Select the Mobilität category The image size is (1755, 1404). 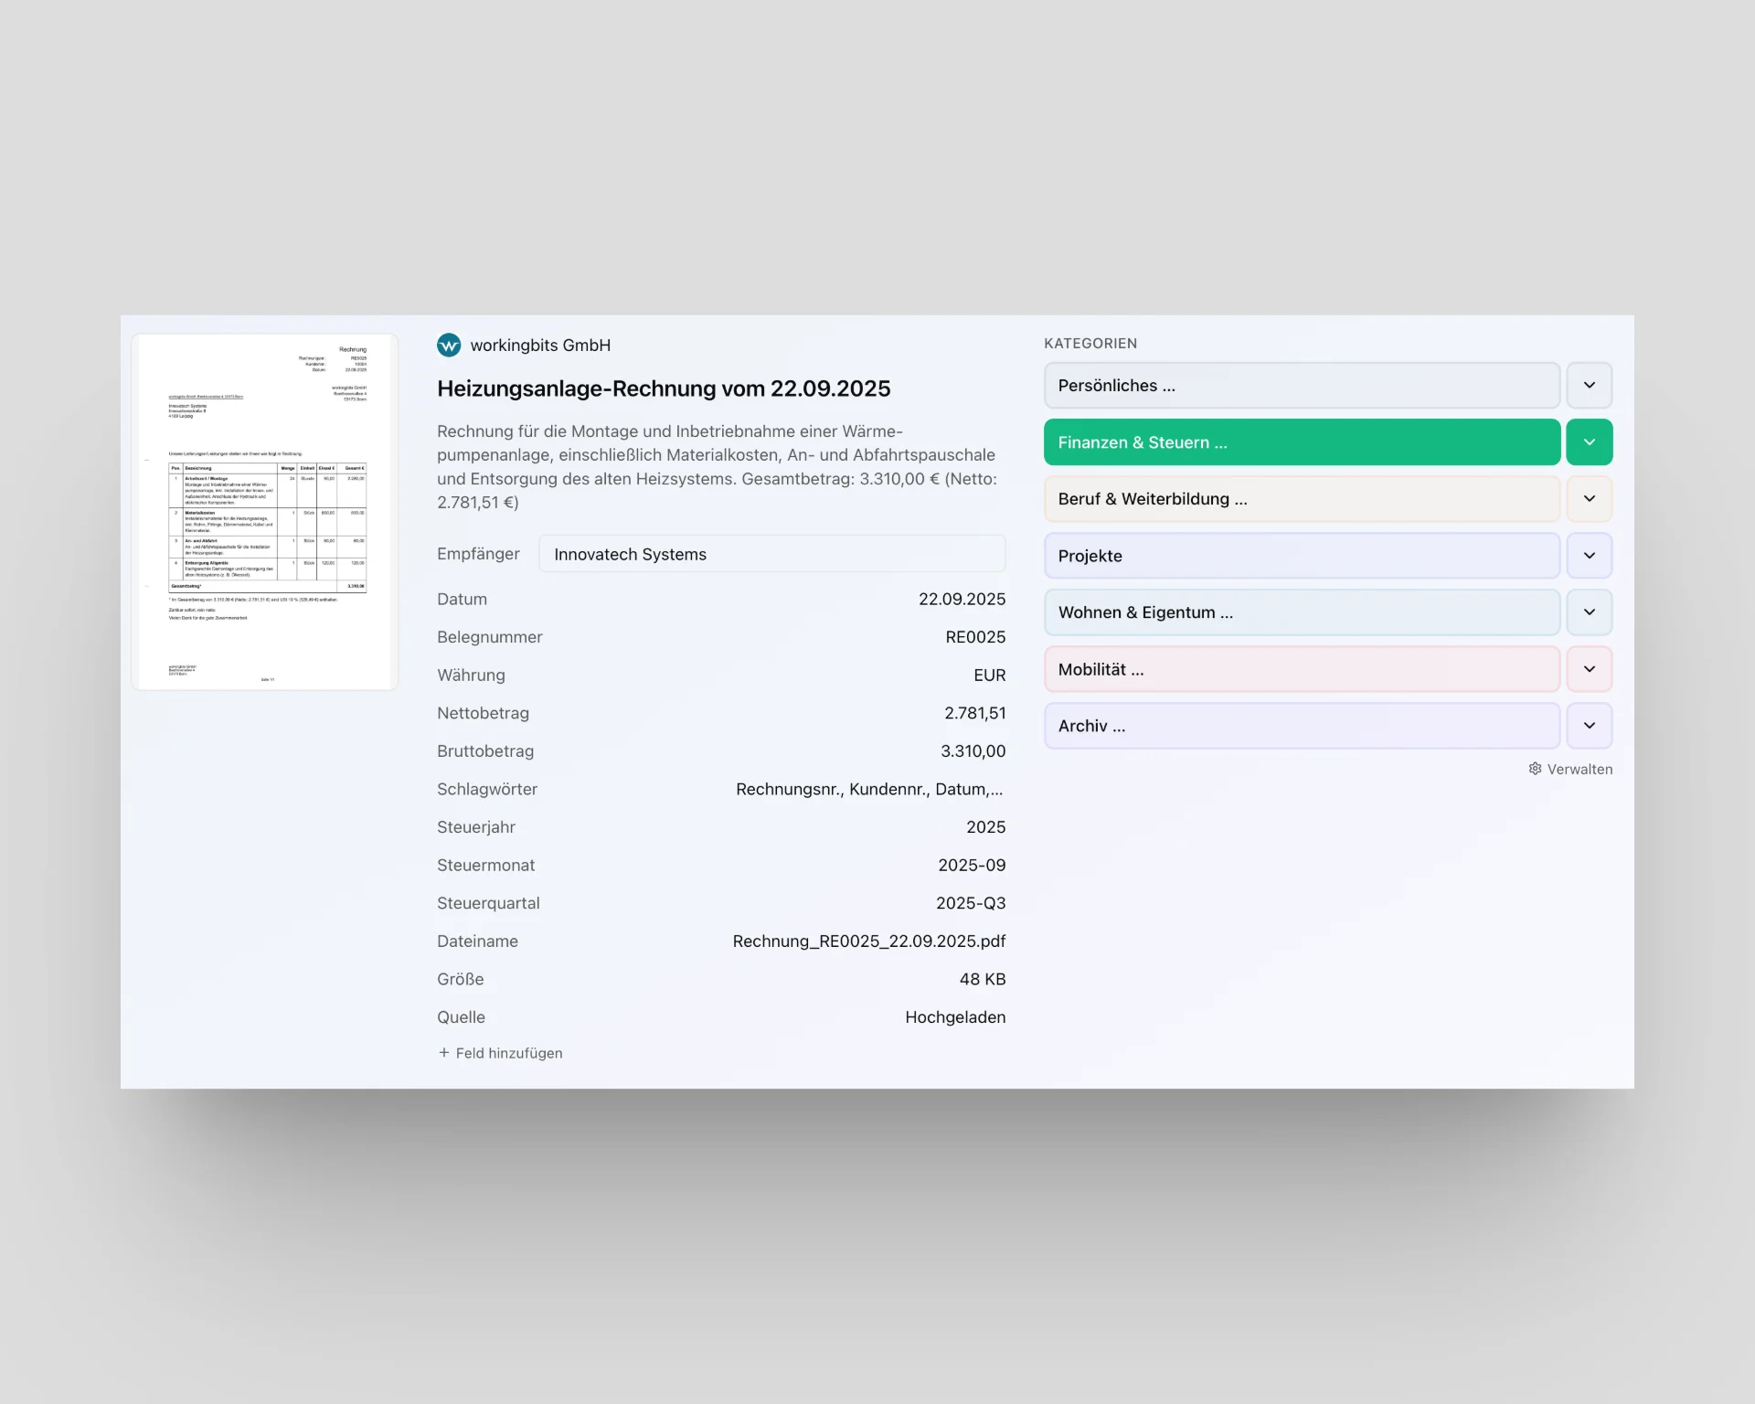tap(1301, 669)
